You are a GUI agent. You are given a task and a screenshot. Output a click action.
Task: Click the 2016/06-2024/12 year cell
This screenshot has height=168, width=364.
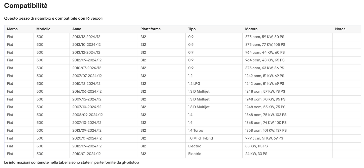87,91
